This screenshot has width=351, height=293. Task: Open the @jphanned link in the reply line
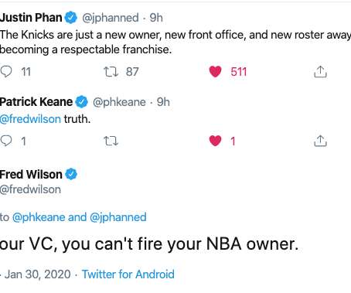[x=118, y=217]
